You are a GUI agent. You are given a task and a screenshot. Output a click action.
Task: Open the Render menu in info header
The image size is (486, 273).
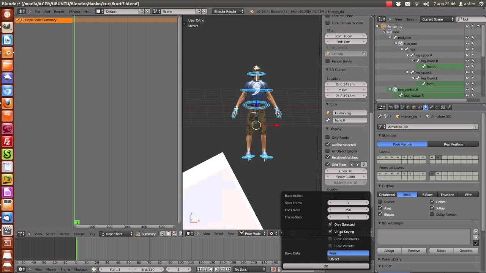(59, 11)
